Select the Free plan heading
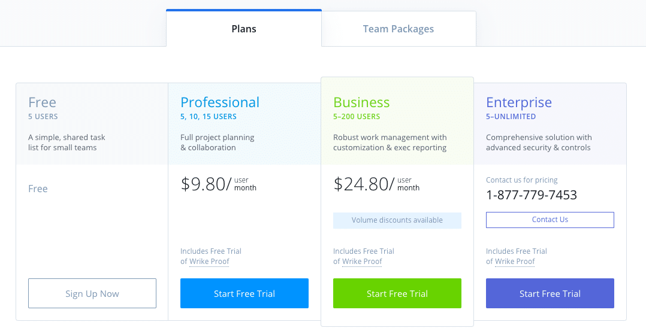This screenshot has height=334, width=646. (x=42, y=102)
